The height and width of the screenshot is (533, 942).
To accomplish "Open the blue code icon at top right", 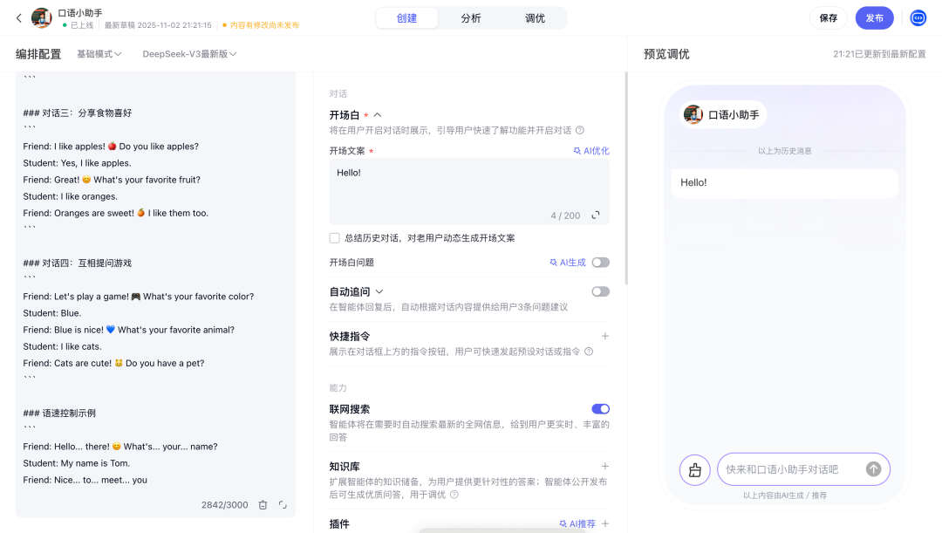I will pos(918,18).
